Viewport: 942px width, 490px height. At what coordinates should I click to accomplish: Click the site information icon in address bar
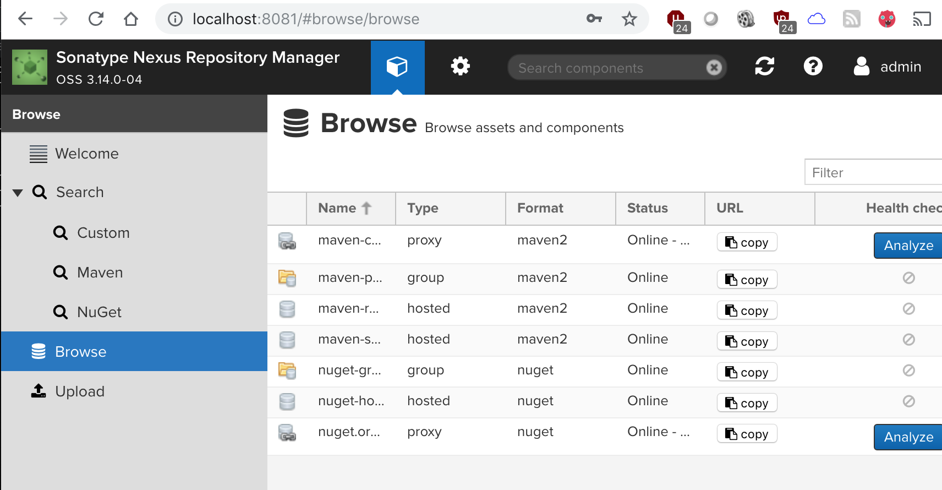[175, 19]
